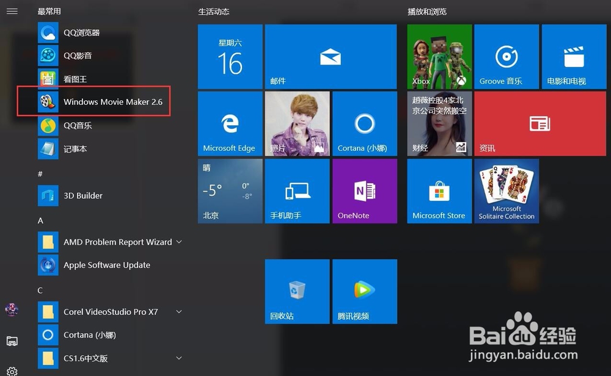The height and width of the screenshot is (376, 611).
Task: Open 电影和电视 tile
Action: [x=574, y=56]
